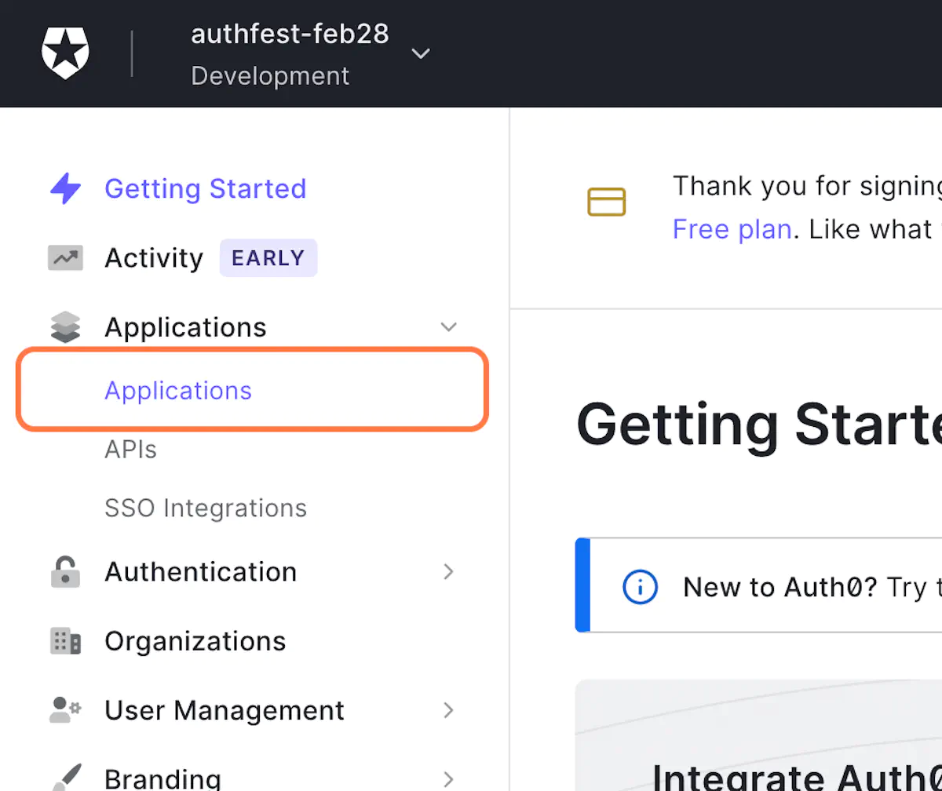The image size is (942, 791).
Task: Select the Applications parent menu item
Action: (x=185, y=327)
